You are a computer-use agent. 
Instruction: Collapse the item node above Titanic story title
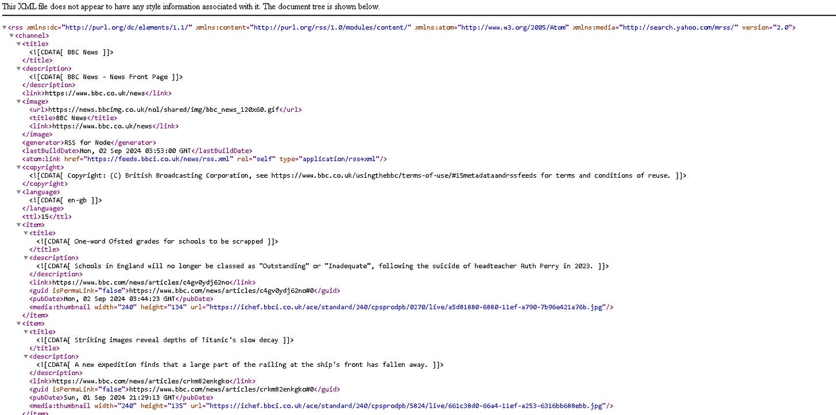(x=18, y=324)
